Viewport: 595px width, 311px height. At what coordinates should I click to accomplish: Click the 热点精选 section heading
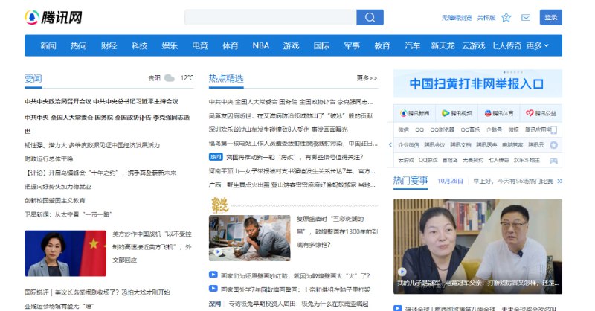tap(226, 78)
